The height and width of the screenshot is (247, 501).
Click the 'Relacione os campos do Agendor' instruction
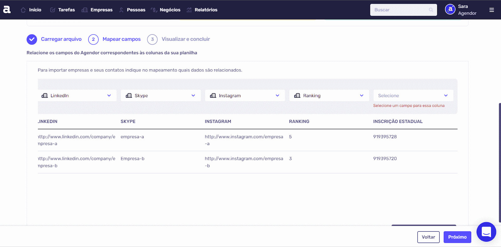click(112, 53)
